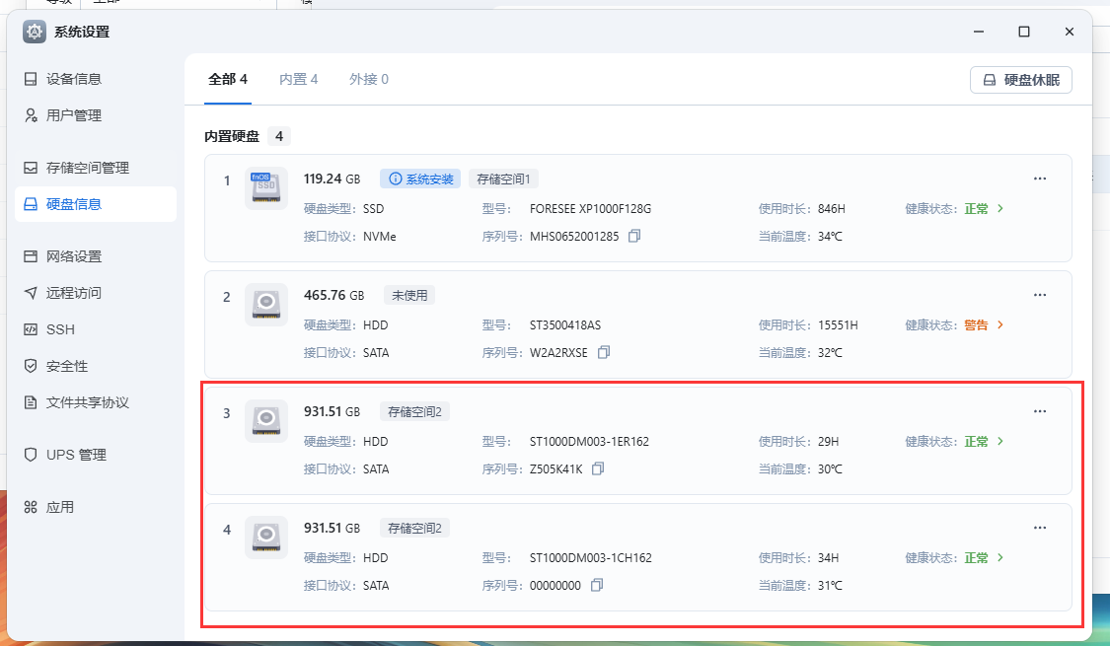Select 硬盘信息 in the sidebar

pyautogui.click(x=96, y=204)
